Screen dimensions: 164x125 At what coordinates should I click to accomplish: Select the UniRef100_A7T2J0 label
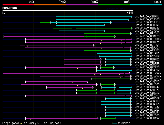(x=147, y=107)
